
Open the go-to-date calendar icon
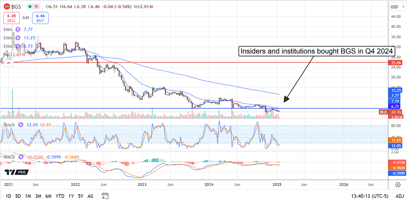(x=105, y=196)
